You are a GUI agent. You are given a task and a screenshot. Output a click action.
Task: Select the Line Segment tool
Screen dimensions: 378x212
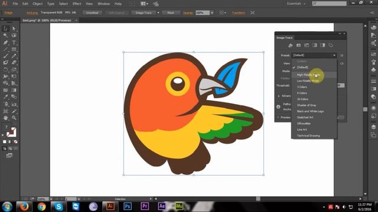click(x=5, y=49)
